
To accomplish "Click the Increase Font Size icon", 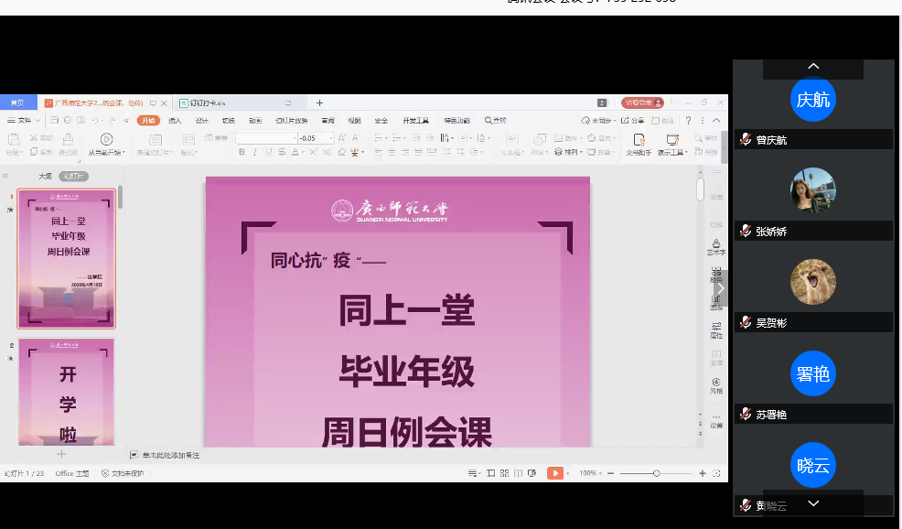I will click(x=342, y=138).
